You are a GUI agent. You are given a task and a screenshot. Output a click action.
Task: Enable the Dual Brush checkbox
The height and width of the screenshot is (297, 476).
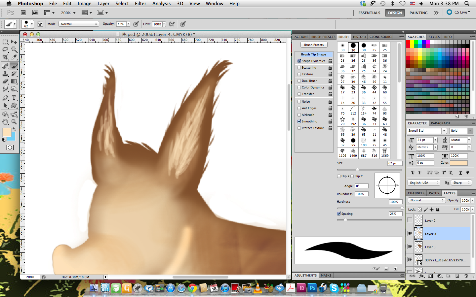coord(299,81)
